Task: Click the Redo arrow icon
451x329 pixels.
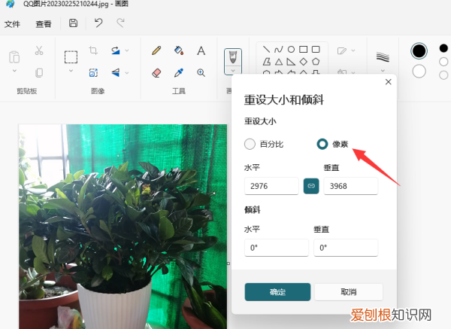Action: pos(120,23)
